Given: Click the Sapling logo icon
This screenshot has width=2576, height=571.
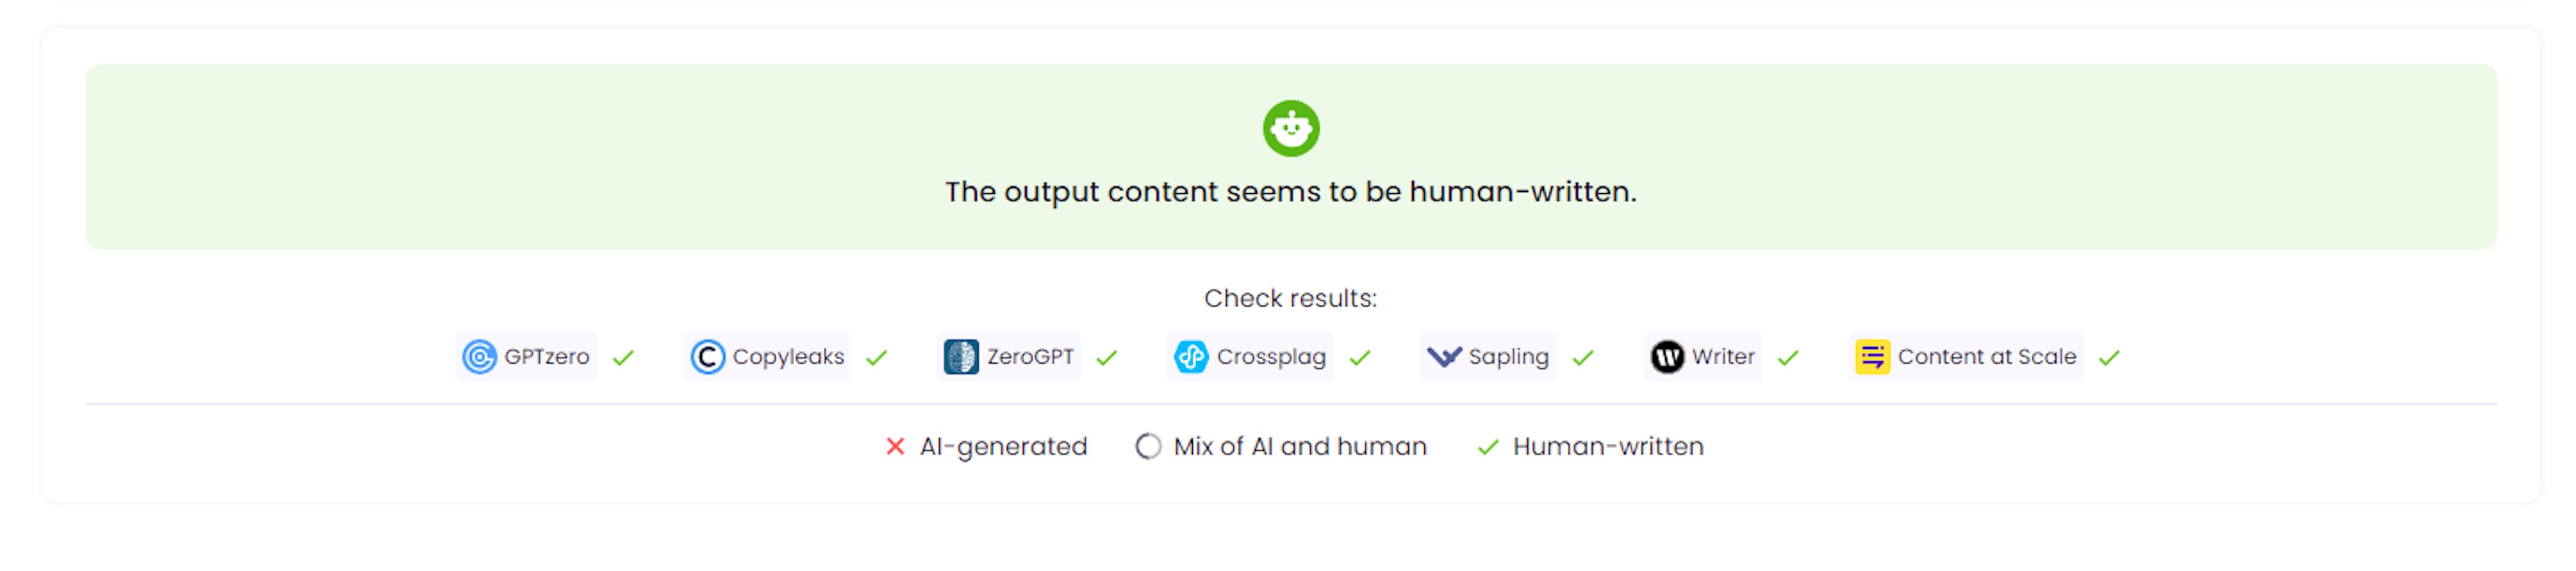Looking at the screenshot, I should point(1444,357).
